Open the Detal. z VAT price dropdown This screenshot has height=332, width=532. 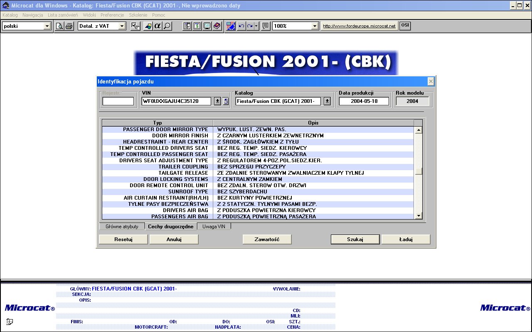pyautogui.click(x=122, y=26)
